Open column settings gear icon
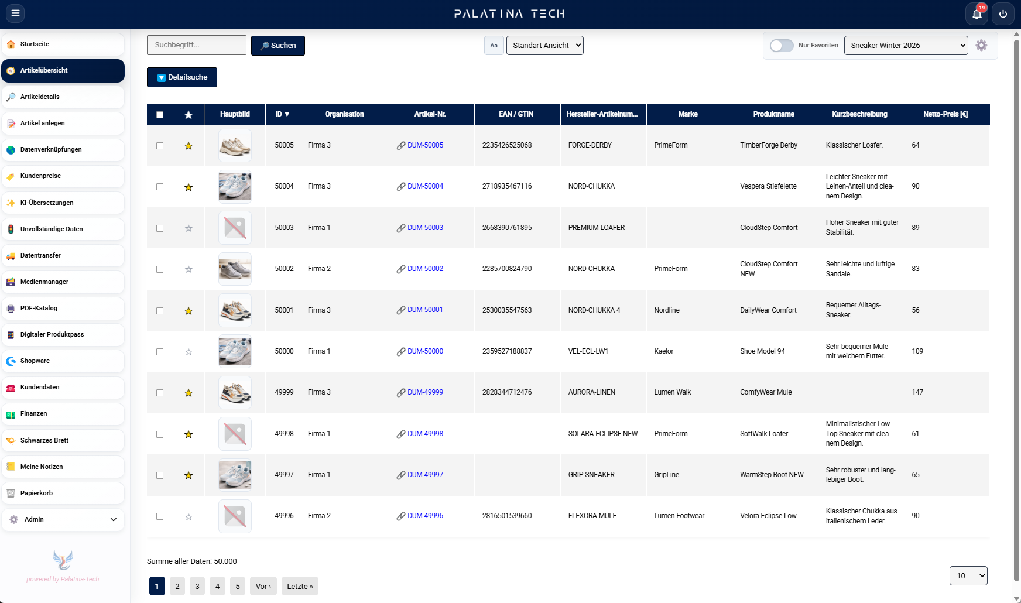The height and width of the screenshot is (603, 1021). pyautogui.click(x=982, y=45)
